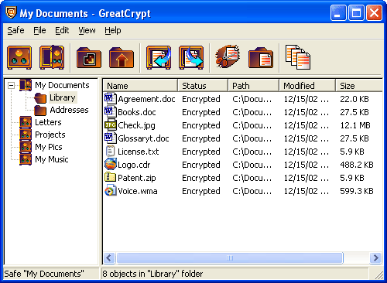Image resolution: width=387 pixels, height=283 pixels.
Task: Click the safe icon next to Projects
Action: point(26,135)
